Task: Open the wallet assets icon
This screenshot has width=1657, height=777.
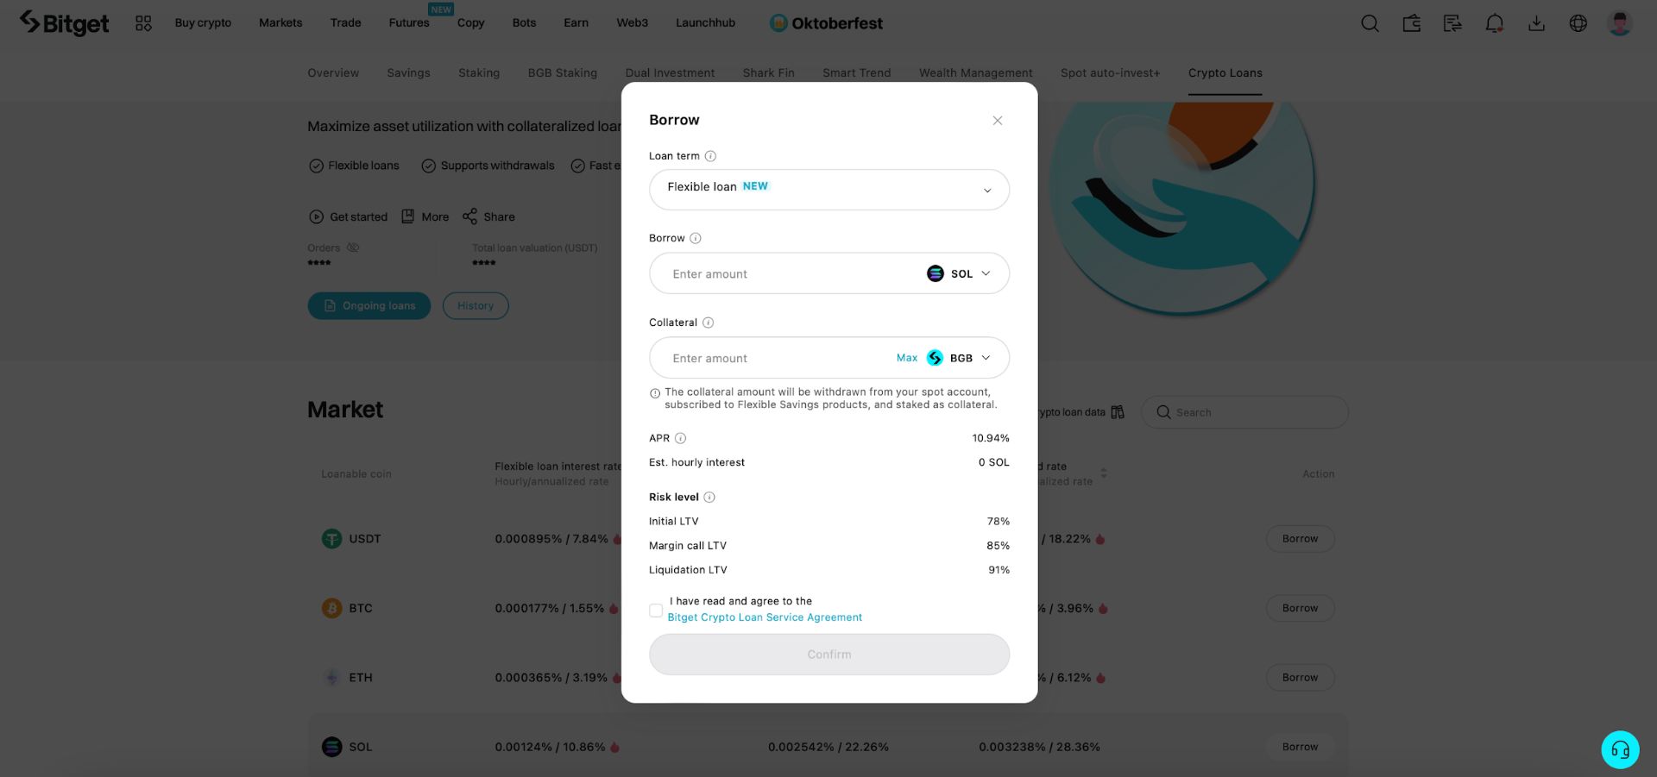Action: point(1412,23)
